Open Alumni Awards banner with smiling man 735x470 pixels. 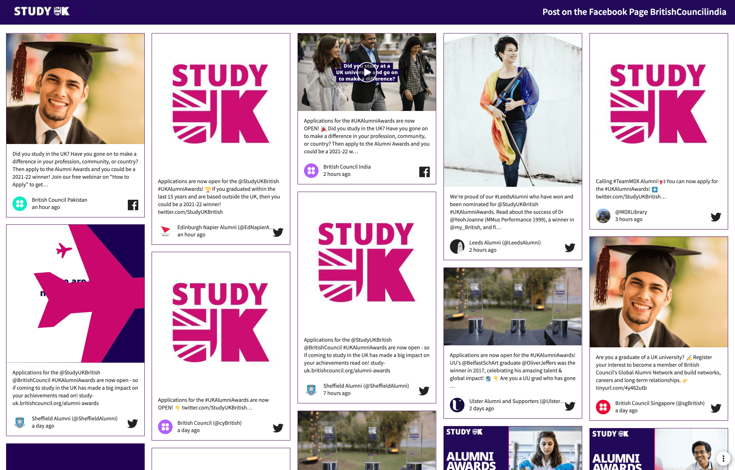[x=659, y=449]
